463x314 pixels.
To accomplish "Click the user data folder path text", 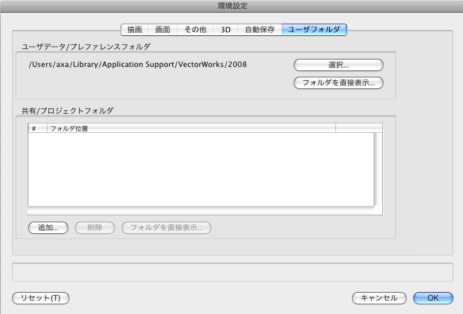I will point(137,64).
